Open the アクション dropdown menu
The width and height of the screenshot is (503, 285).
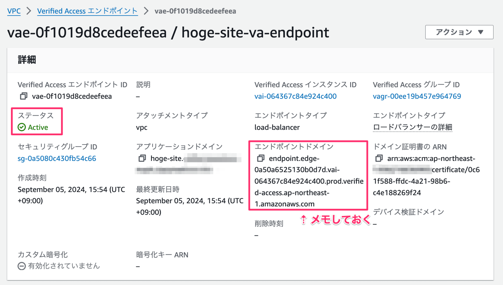coord(459,32)
